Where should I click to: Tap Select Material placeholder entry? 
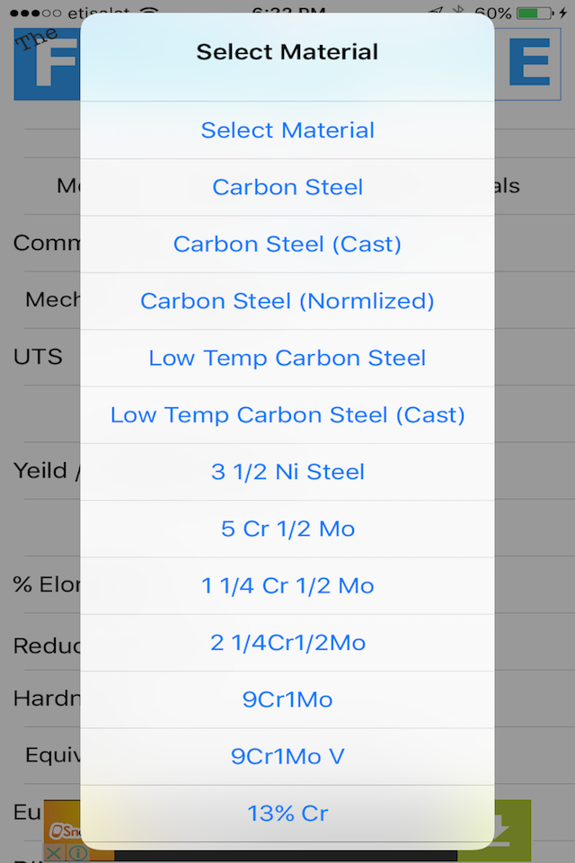pyautogui.click(x=287, y=129)
